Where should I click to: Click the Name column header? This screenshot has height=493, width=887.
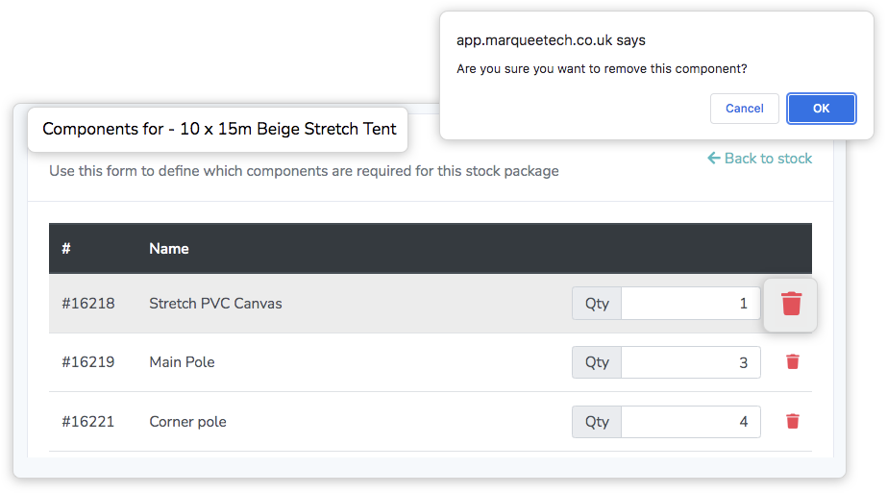(x=169, y=249)
